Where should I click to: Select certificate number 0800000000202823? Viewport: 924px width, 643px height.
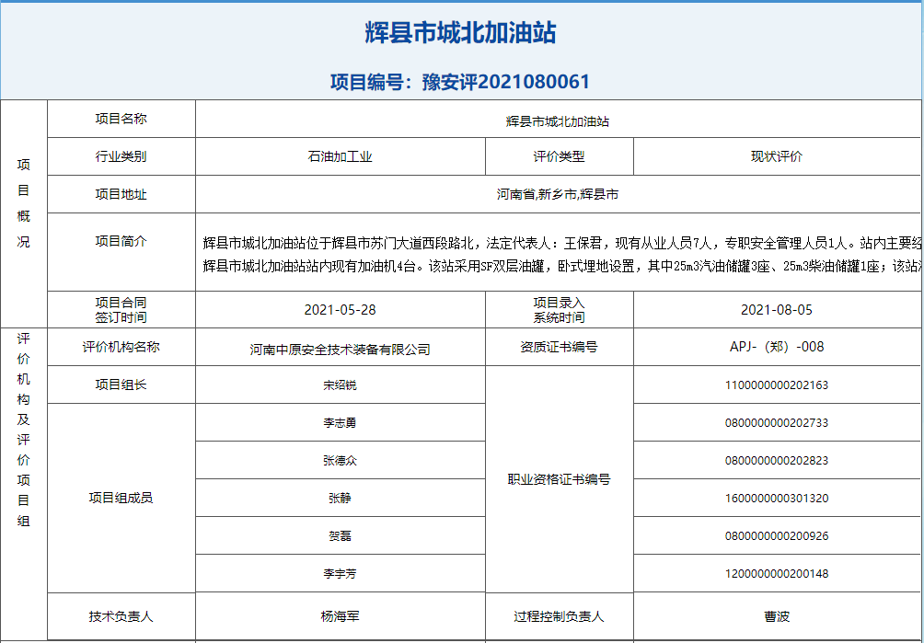pyautogui.click(x=777, y=461)
